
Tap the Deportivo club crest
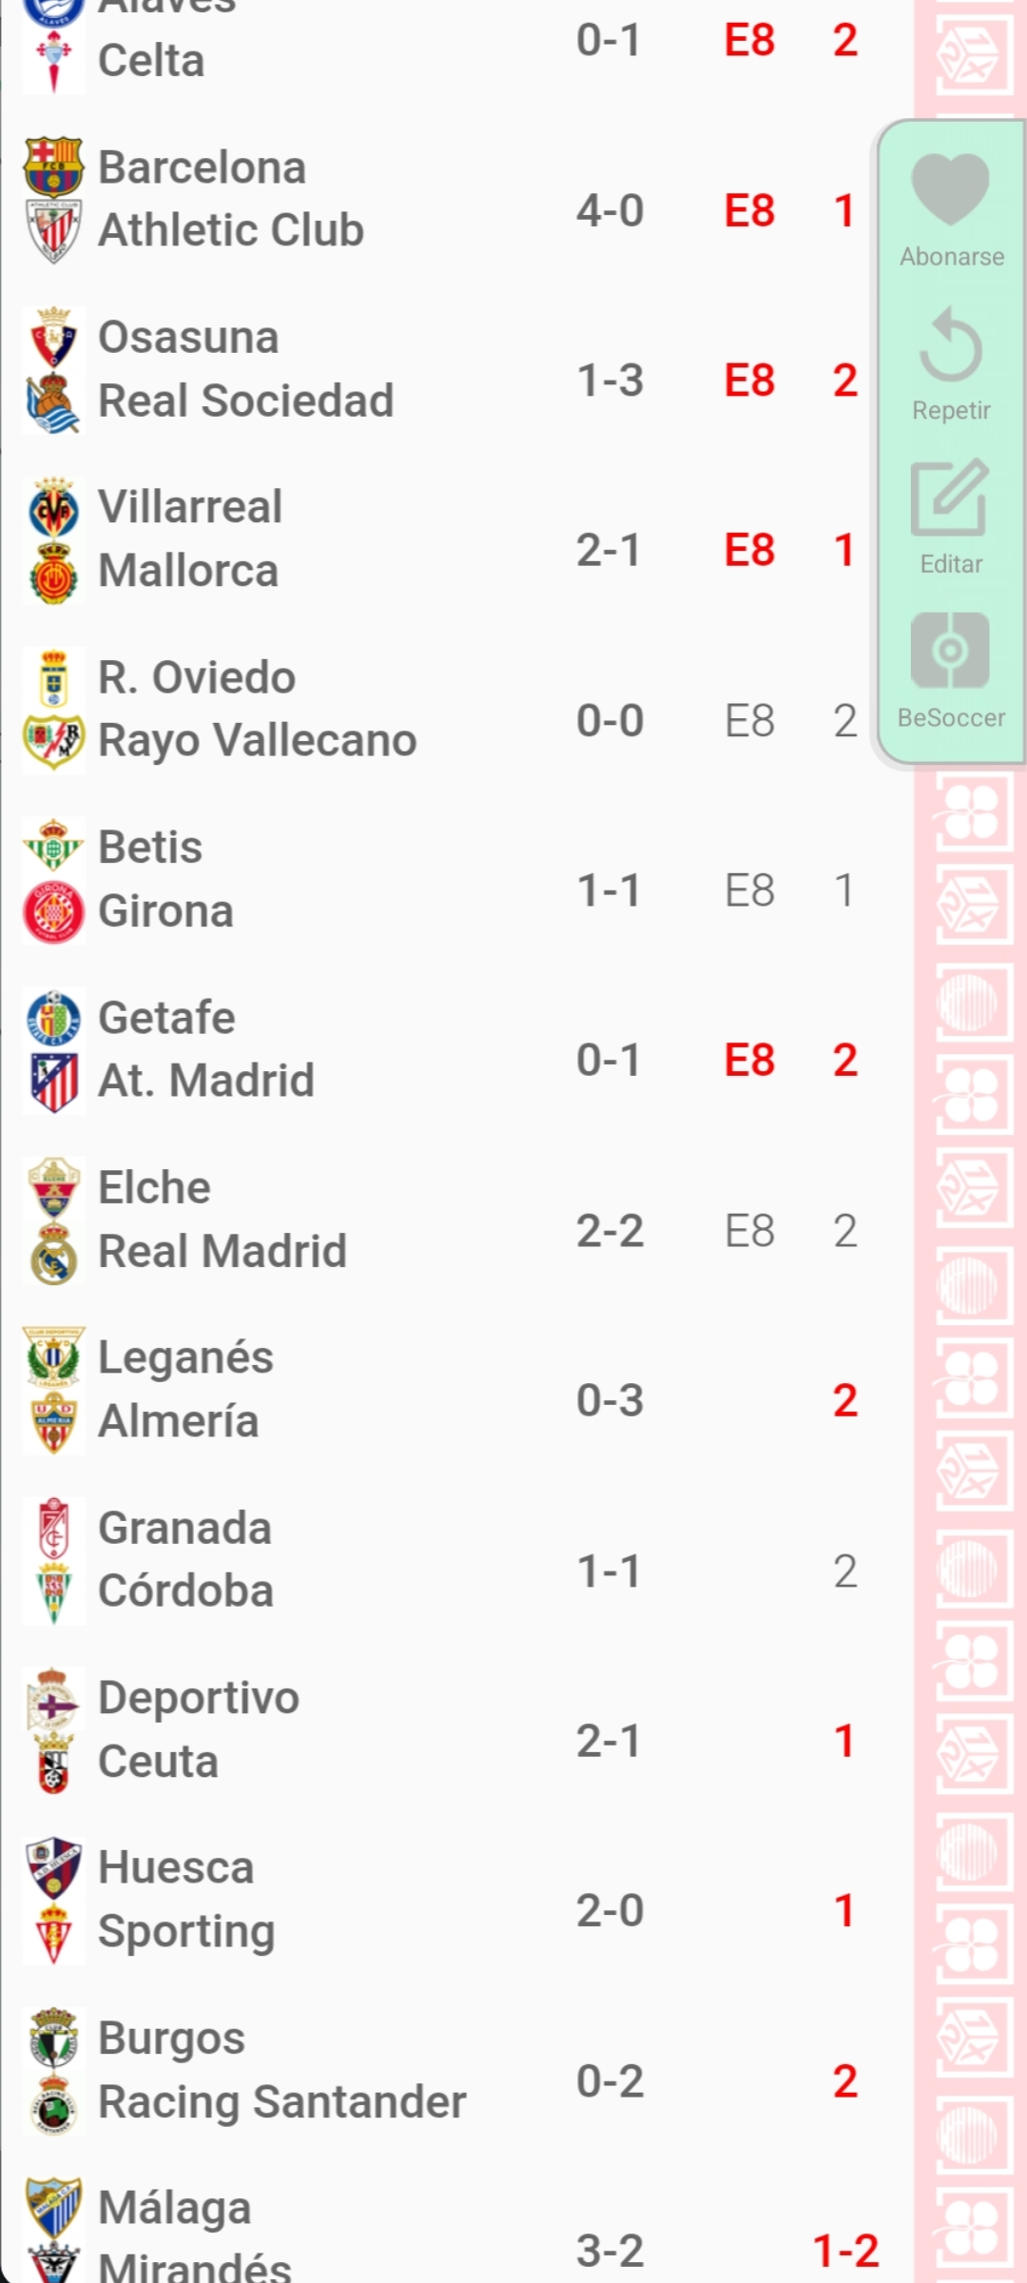pos(53,1699)
